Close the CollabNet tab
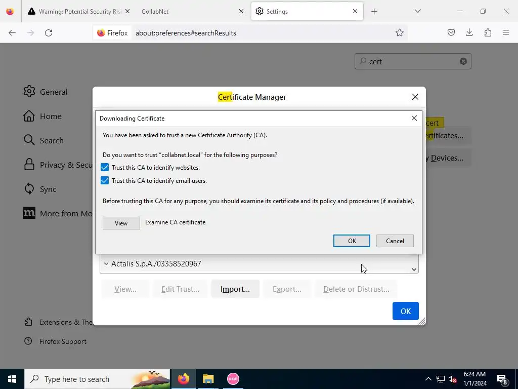The height and width of the screenshot is (389, 518). (241, 11)
